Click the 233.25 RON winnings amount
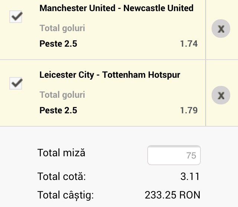 (172, 195)
